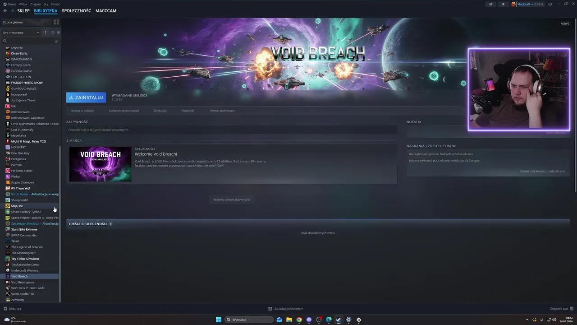The height and width of the screenshot is (325, 577).
Task: Click the ZAINSTALUJ install button
Action: (86, 97)
